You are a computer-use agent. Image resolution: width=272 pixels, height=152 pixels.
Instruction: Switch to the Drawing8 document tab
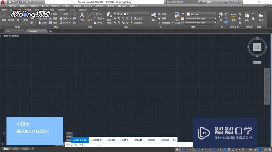coord(36,31)
